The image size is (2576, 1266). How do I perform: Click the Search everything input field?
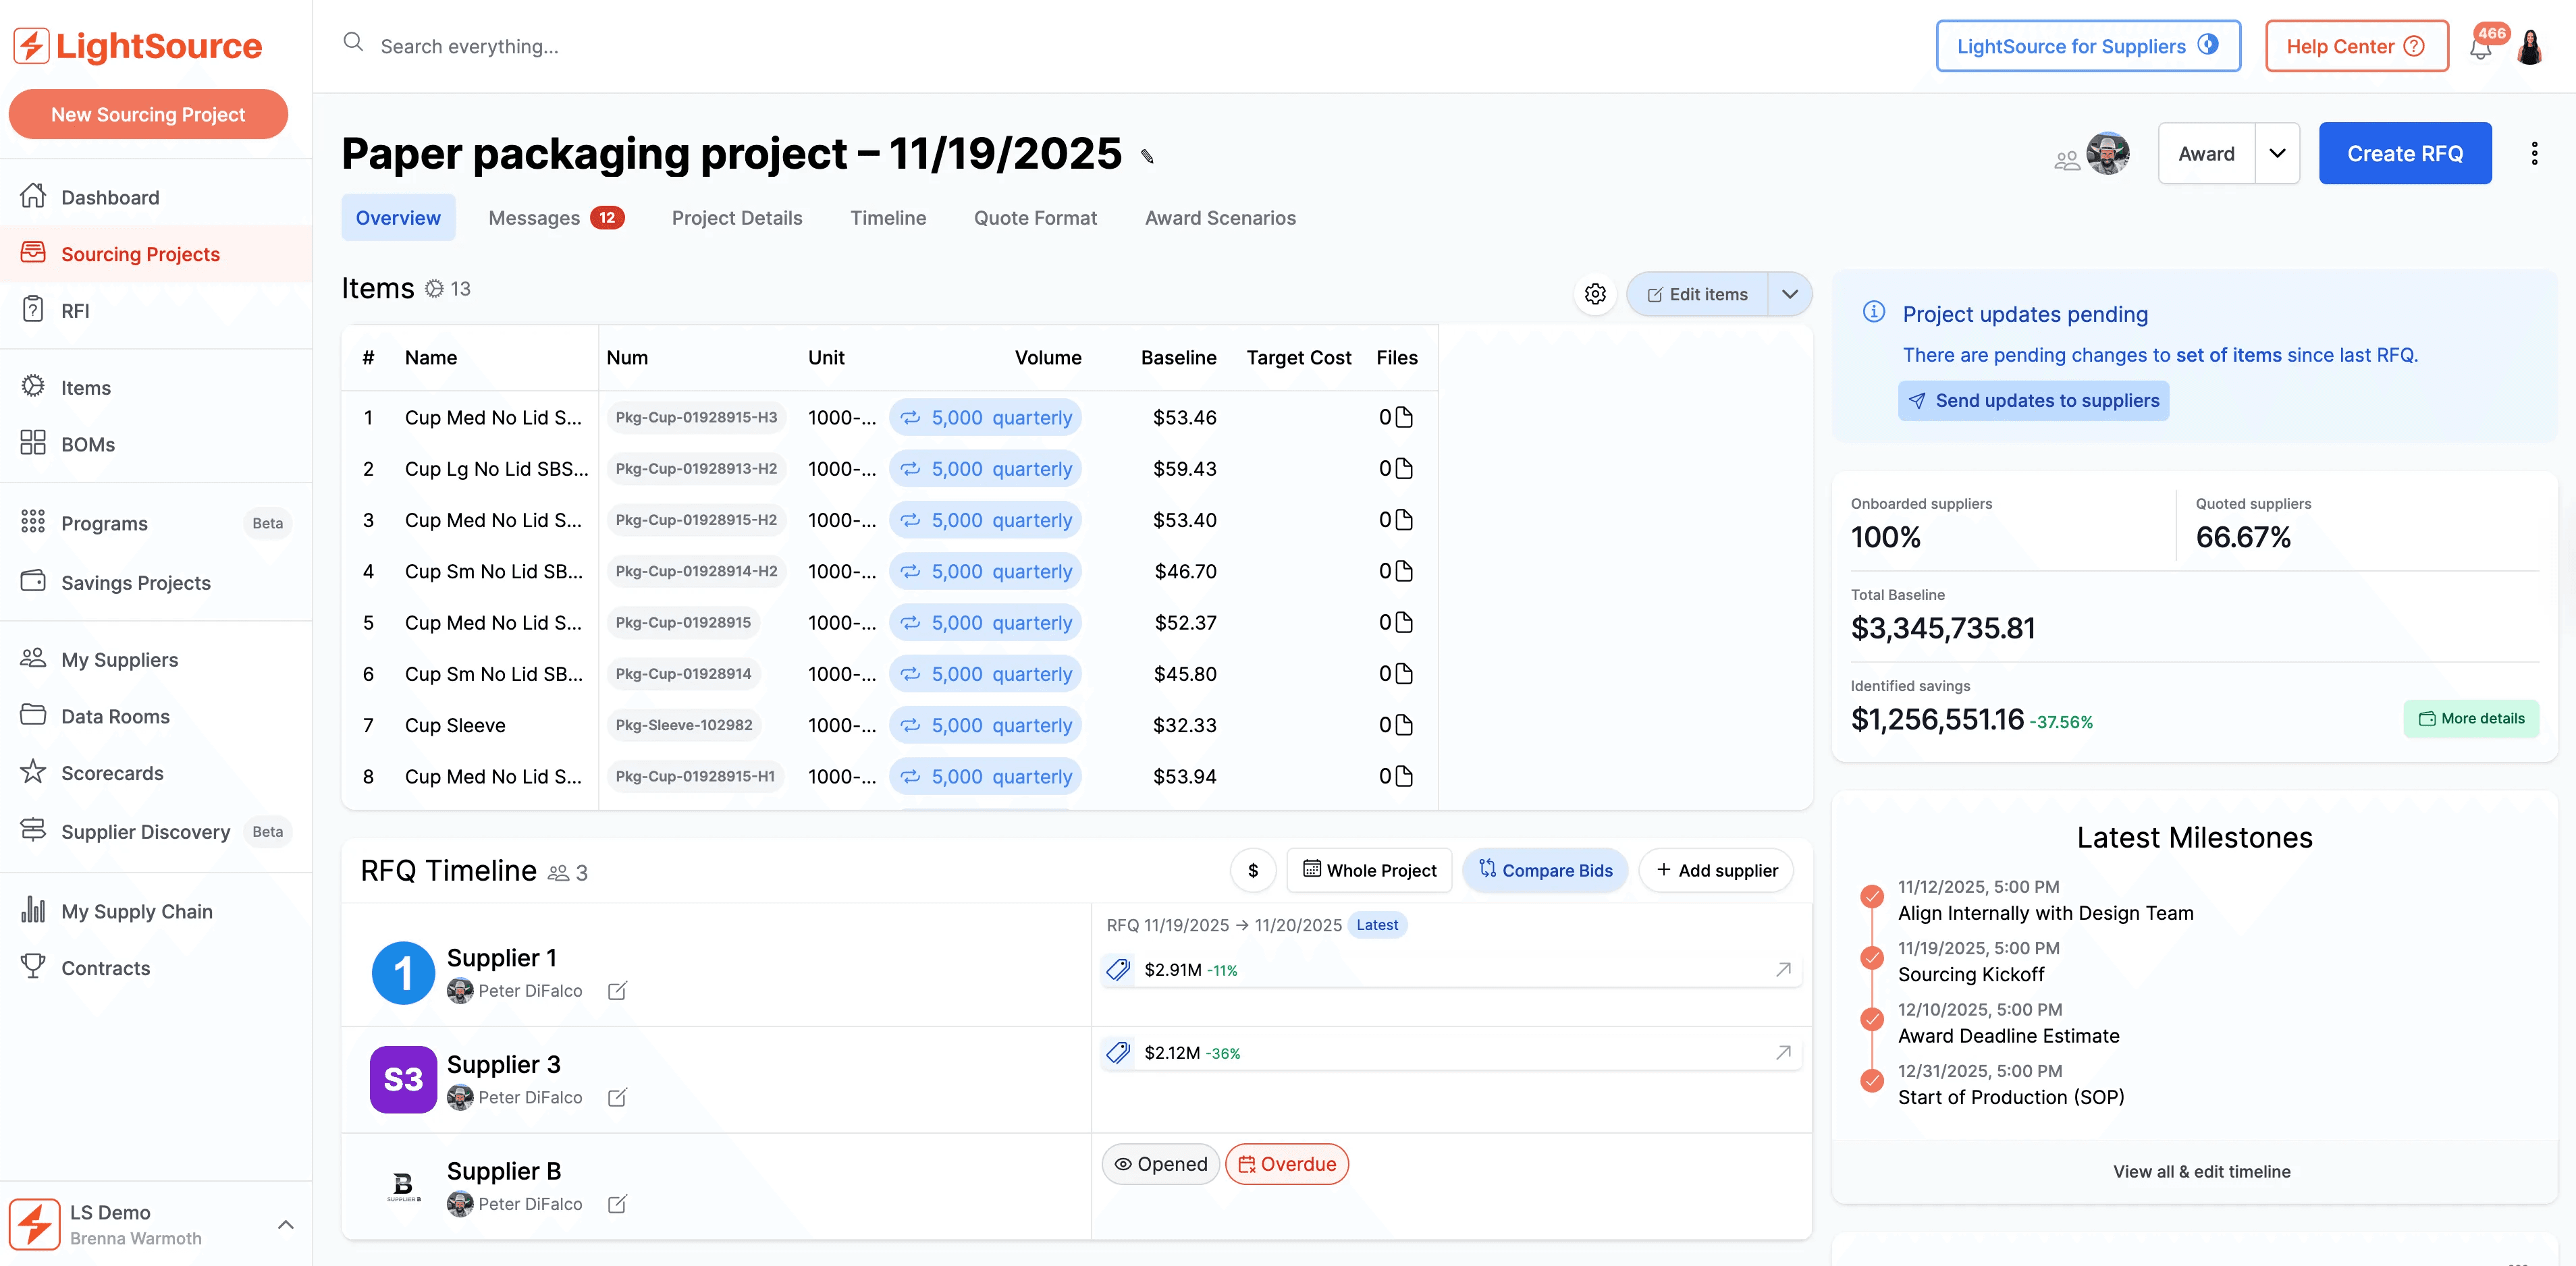(x=469, y=46)
